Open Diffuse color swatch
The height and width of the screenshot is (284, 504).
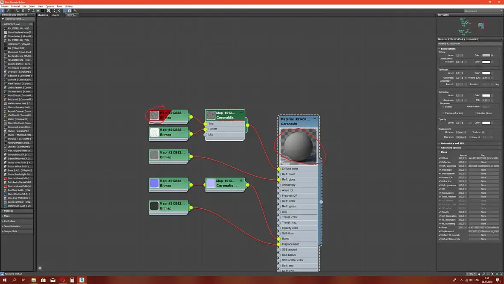point(486,55)
